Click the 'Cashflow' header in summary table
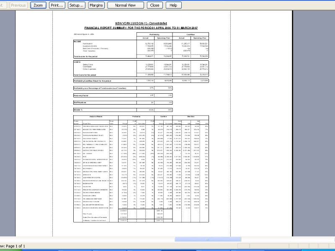 pyautogui.click(x=191, y=34)
